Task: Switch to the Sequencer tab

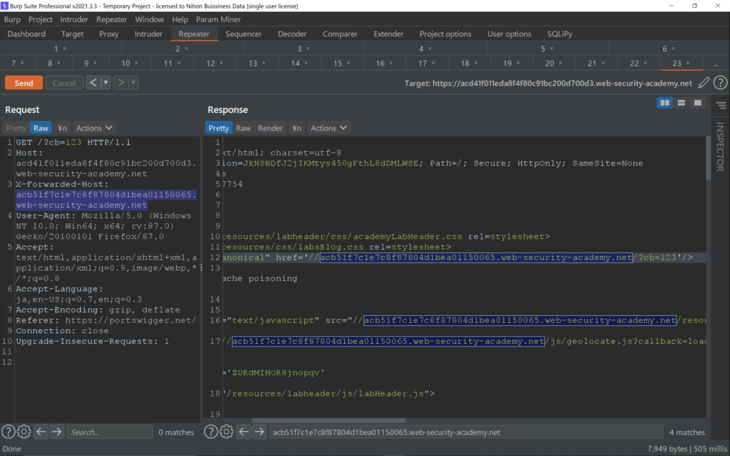Action: 243,34
